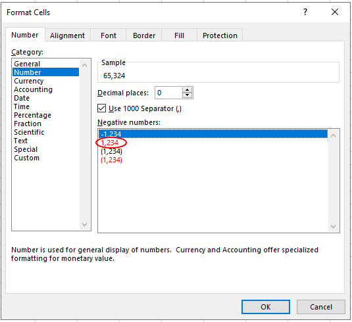Click the Help question mark icon
The image size is (352, 322).
coord(305,12)
